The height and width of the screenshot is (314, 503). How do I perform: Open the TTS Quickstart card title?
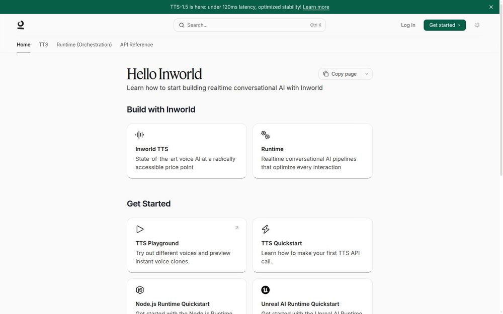click(x=281, y=243)
